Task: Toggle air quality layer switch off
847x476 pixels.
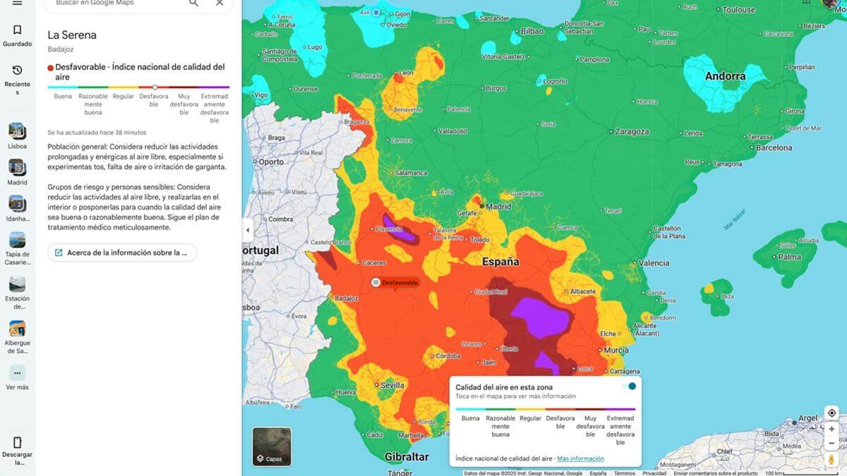Action: tap(628, 386)
